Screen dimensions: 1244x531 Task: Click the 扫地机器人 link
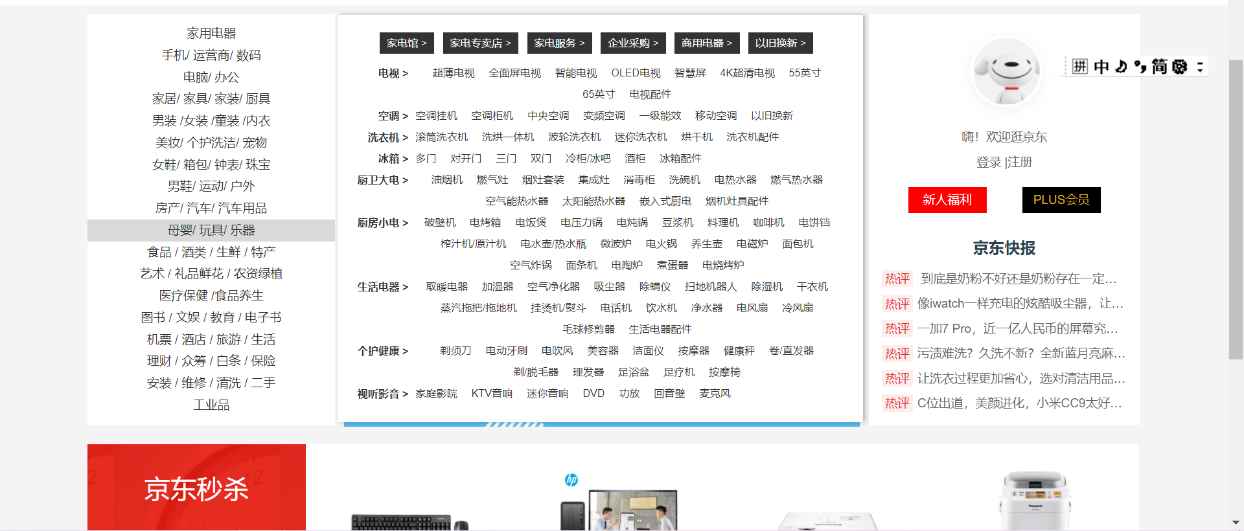(x=711, y=287)
